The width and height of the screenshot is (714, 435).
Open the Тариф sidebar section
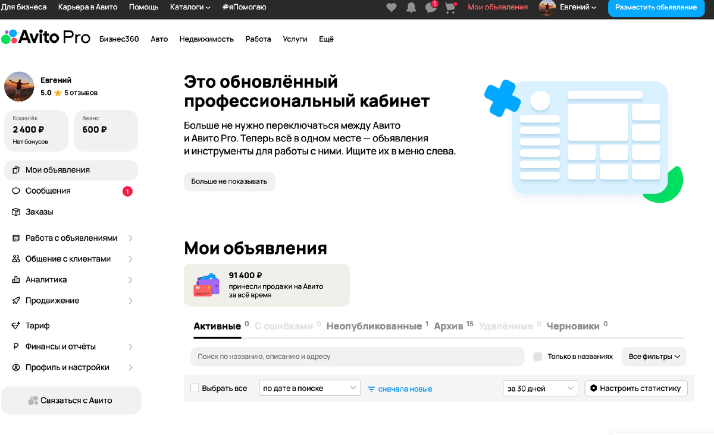click(38, 325)
